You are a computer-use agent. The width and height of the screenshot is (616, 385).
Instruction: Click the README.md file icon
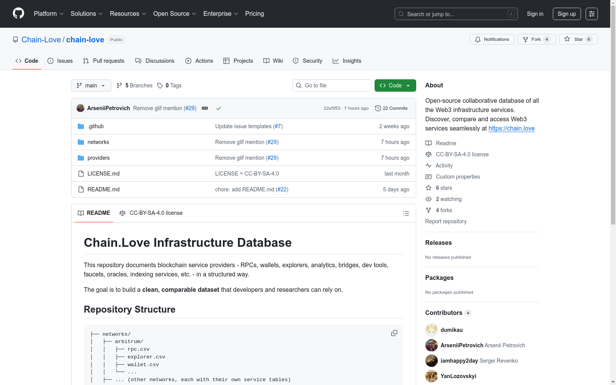click(81, 189)
